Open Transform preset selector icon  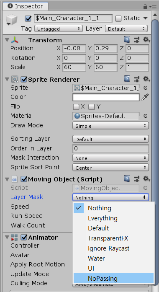(x=137, y=40)
